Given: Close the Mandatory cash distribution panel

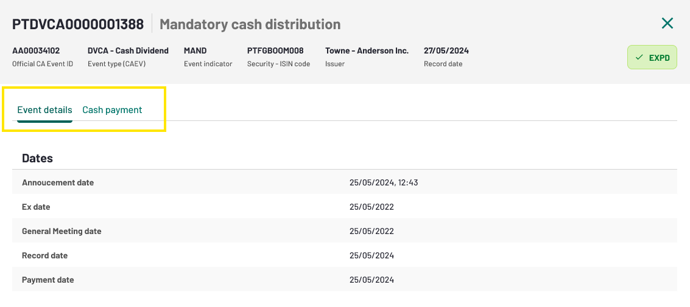Looking at the screenshot, I should (x=667, y=23).
